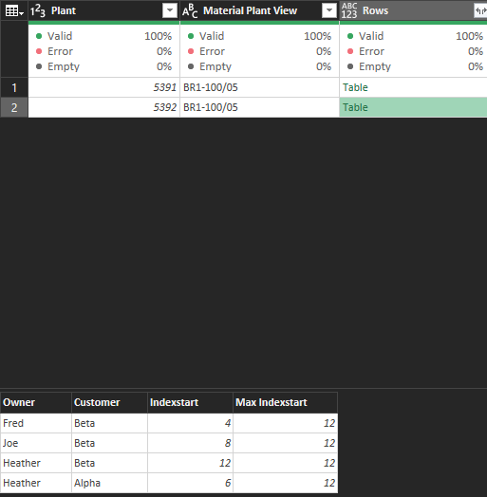This screenshot has width=487, height=497.
Task: Select row number 1
Action: [14, 87]
